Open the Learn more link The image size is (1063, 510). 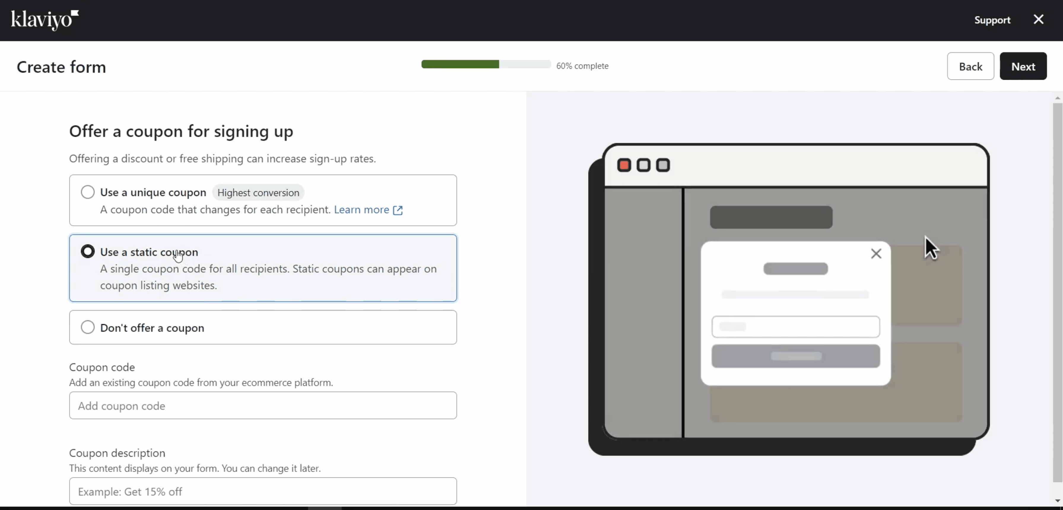(x=361, y=209)
